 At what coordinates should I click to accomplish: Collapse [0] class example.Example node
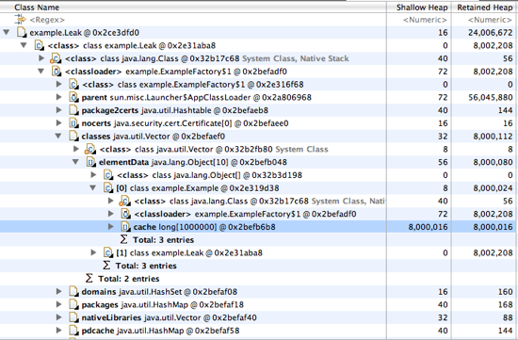(x=93, y=188)
